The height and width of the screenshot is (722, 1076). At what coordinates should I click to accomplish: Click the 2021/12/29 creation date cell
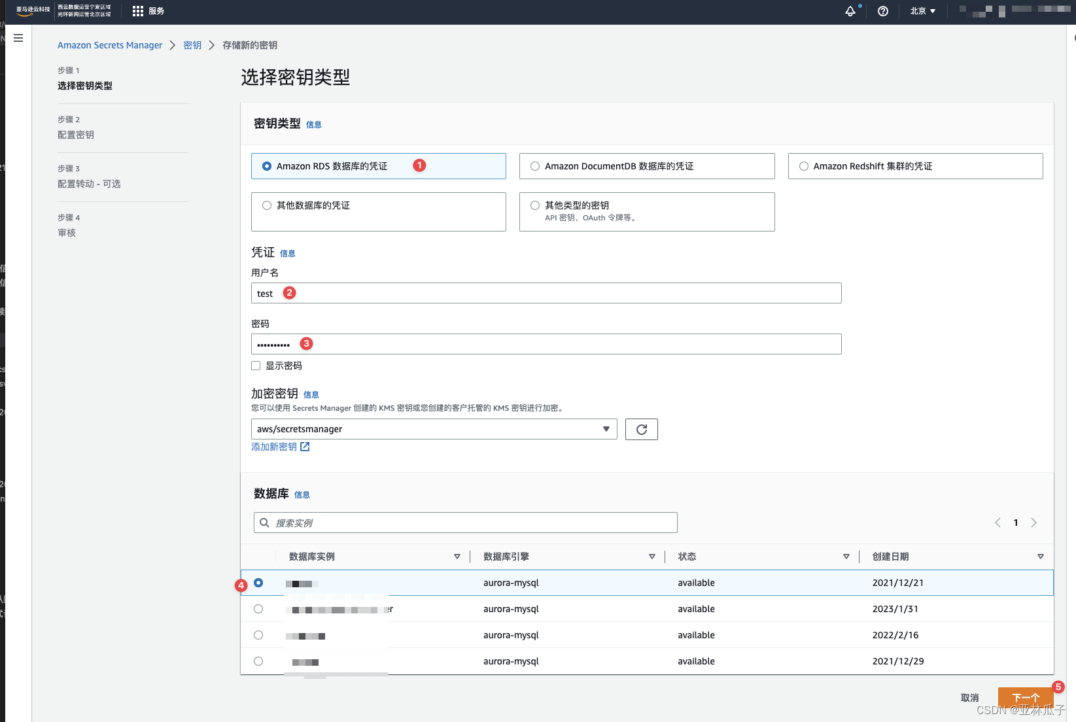coord(898,661)
